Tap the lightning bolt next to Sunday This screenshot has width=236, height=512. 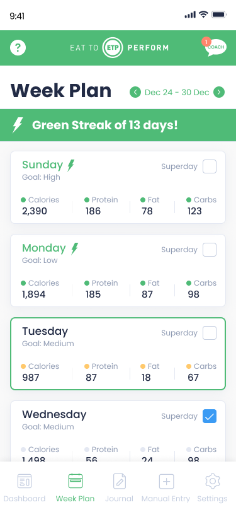click(x=70, y=165)
